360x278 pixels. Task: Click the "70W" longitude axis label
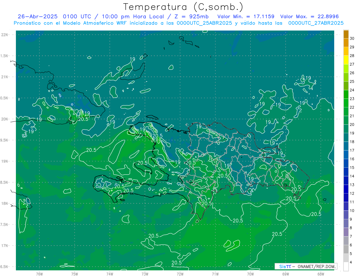[x=250, y=274]
